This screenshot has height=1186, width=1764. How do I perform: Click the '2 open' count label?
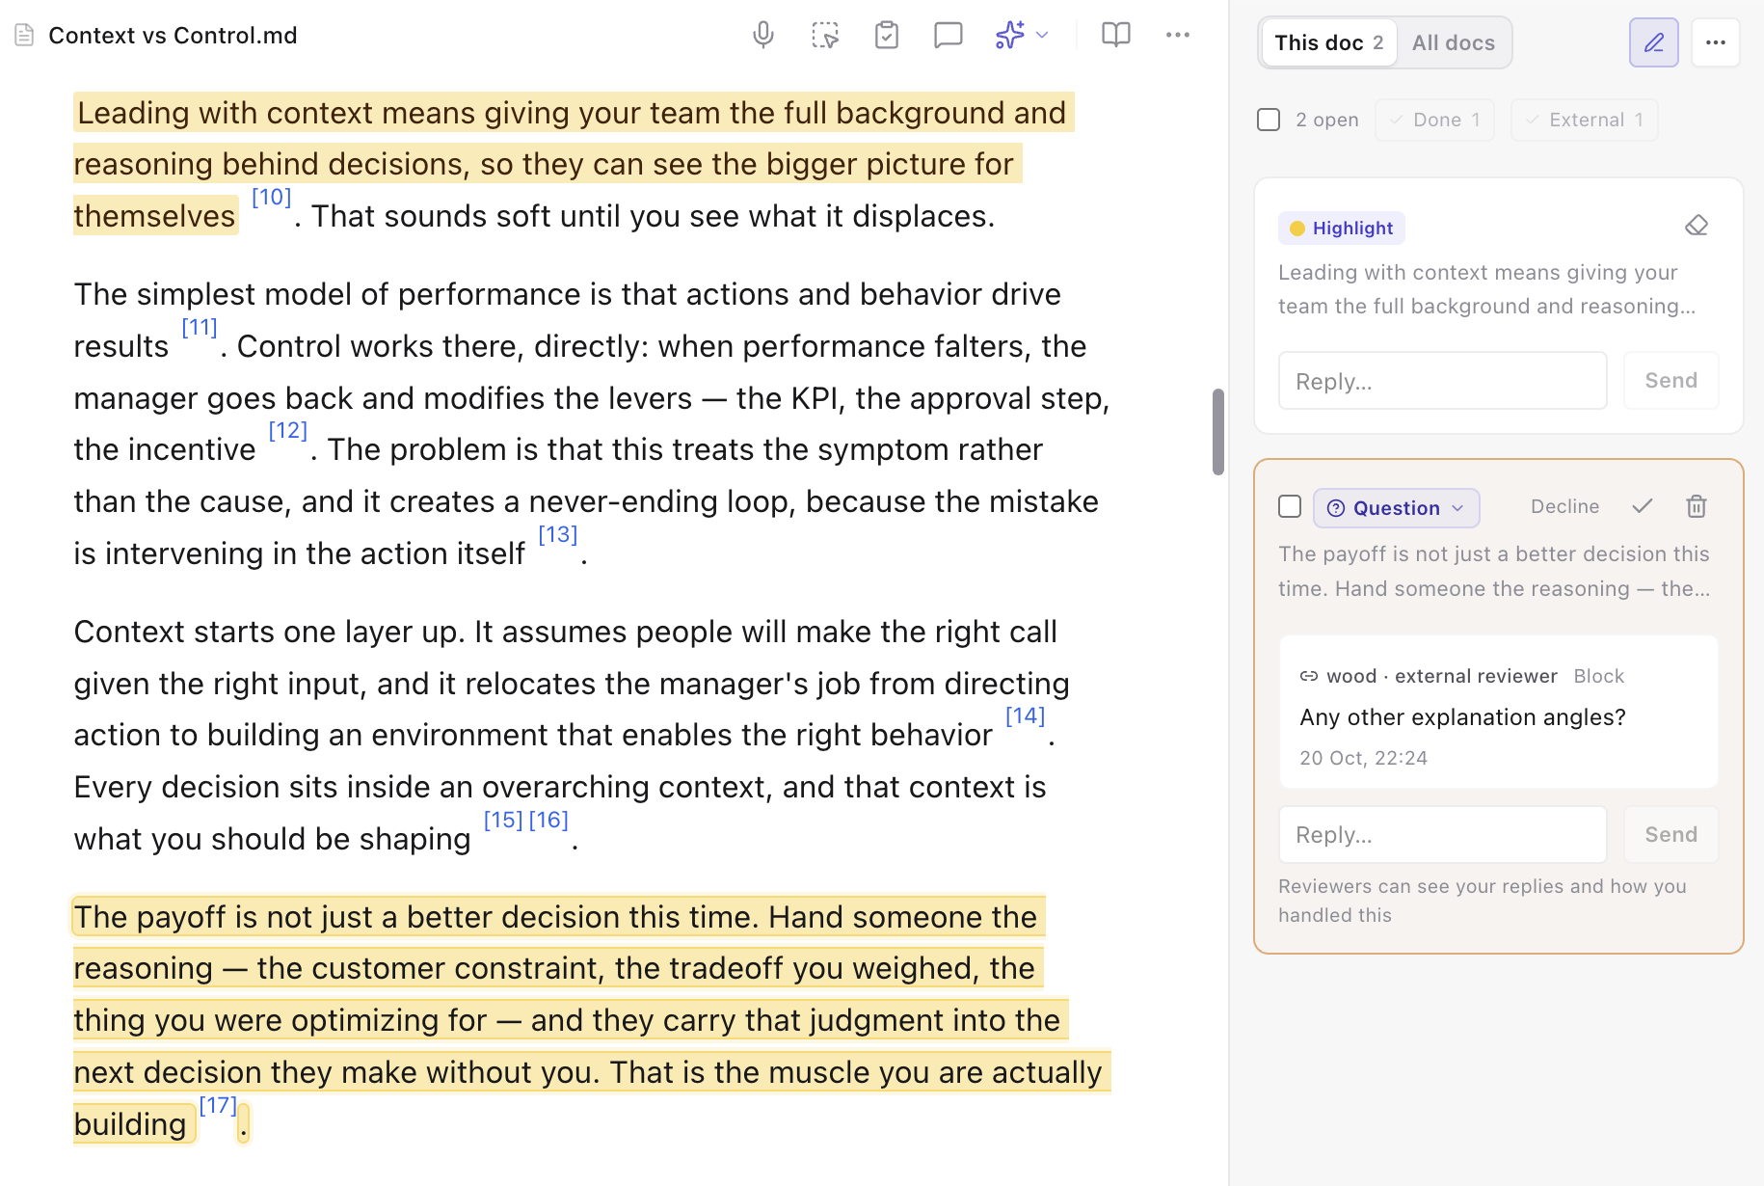click(x=1327, y=120)
